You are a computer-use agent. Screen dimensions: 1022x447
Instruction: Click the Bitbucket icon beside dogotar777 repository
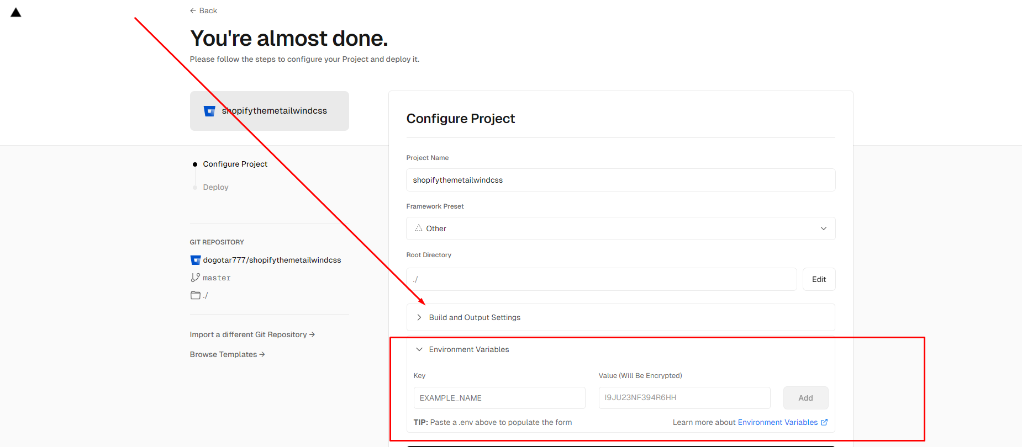tap(195, 260)
